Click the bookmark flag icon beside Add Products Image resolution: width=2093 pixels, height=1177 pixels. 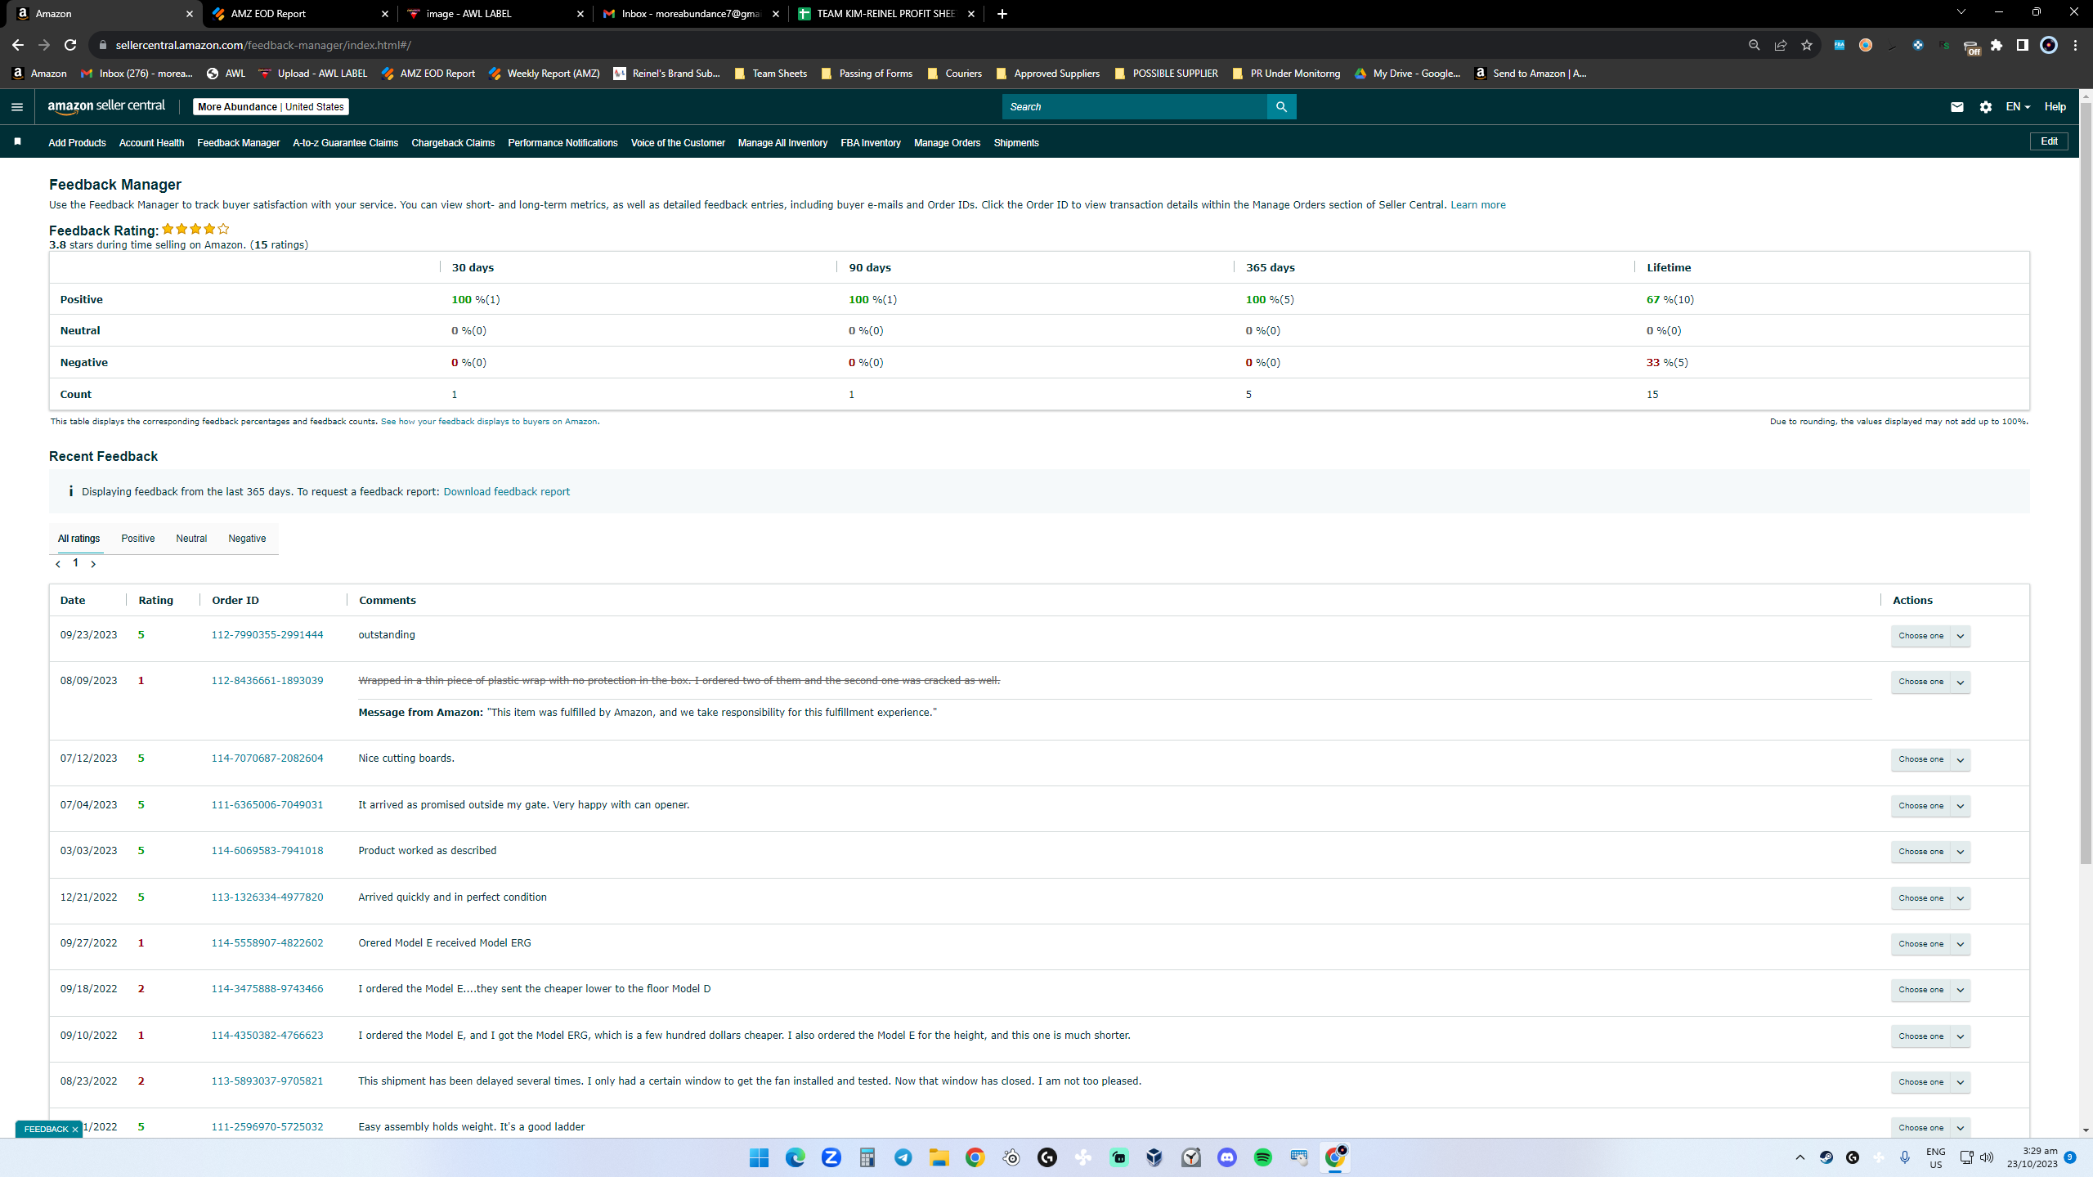(17, 142)
